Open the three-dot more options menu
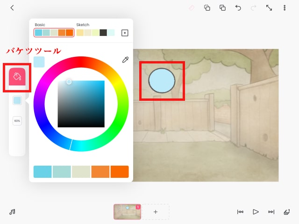The height and width of the screenshot is (224, 299). point(285,8)
